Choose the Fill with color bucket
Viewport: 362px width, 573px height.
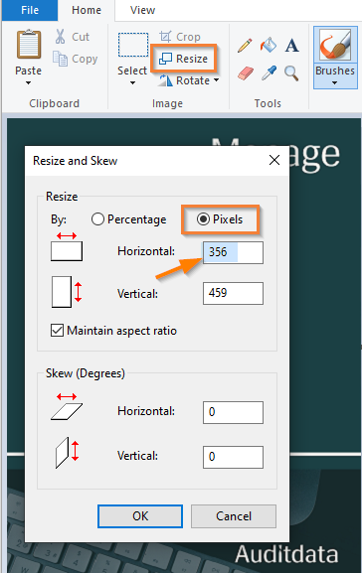[269, 46]
